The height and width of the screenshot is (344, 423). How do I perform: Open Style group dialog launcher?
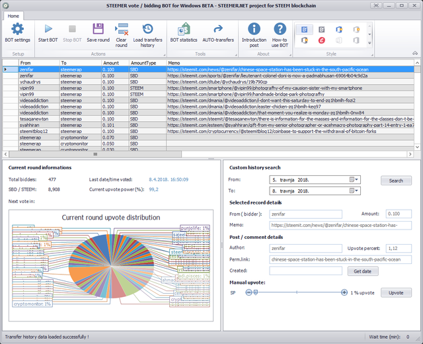tap(372, 55)
